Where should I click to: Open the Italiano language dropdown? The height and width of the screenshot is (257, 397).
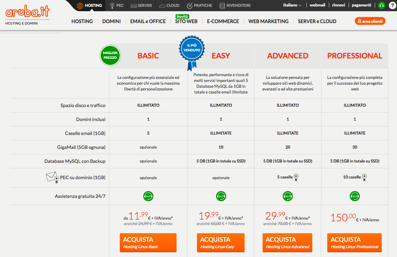click(x=292, y=5)
